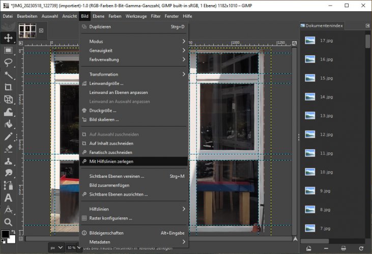
Task: Select the Eraser tool
Action: click(8, 149)
